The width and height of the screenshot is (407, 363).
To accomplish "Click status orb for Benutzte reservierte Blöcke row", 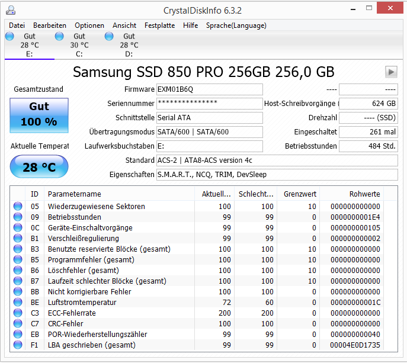I will (x=18, y=249).
